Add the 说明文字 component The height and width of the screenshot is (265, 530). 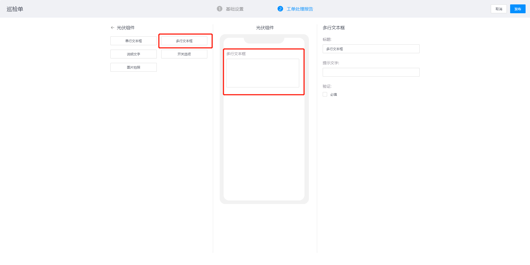tap(133, 54)
